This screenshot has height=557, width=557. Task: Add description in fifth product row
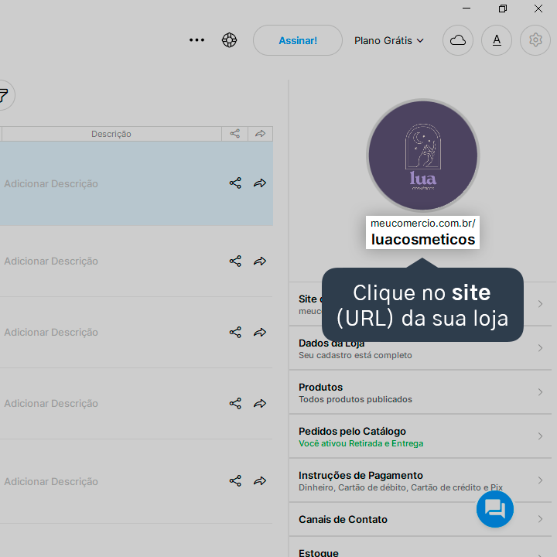click(x=51, y=481)
